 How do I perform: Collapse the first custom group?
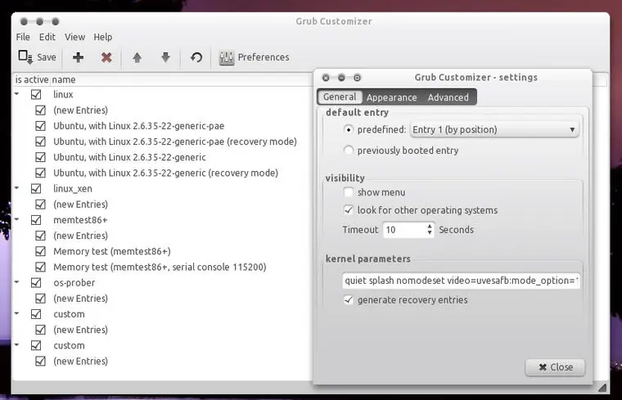[x=16, y=313]
